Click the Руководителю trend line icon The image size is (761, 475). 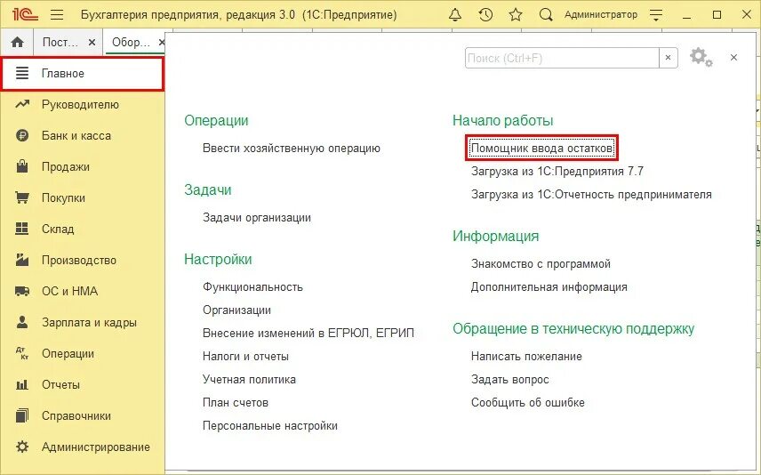coord(22,104)
